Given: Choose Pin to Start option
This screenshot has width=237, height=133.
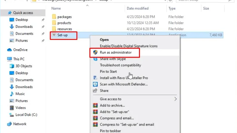Looking at the screenshot, I should coord(108,72).
